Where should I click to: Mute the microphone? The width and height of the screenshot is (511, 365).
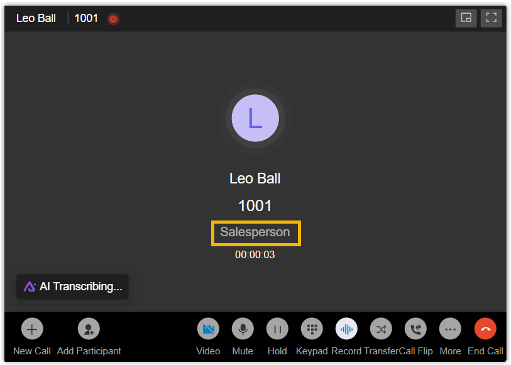click(x=243, y=329)
